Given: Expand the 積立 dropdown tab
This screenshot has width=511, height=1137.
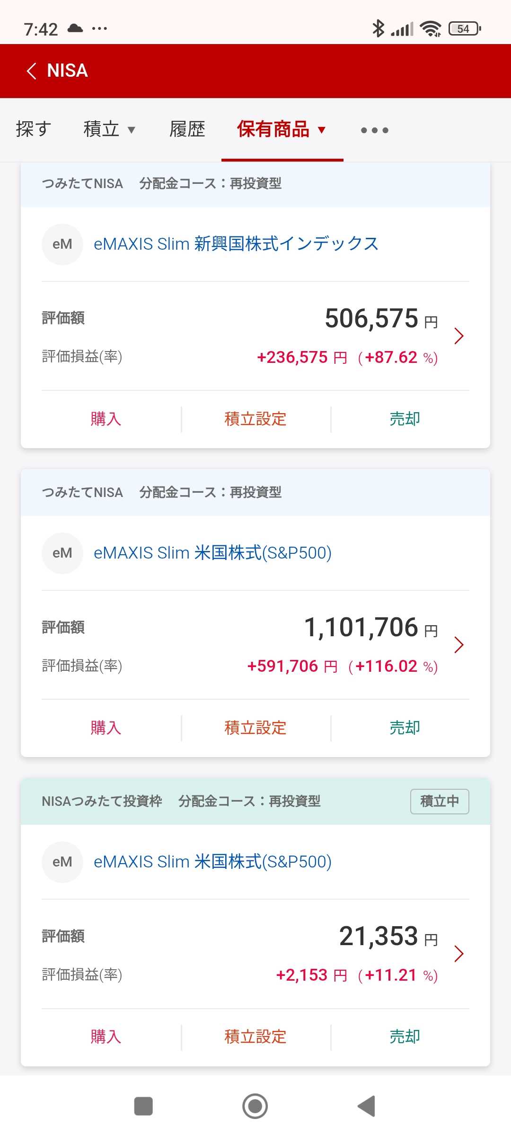Looking at the screenshot, I should [x=109, y=129].
